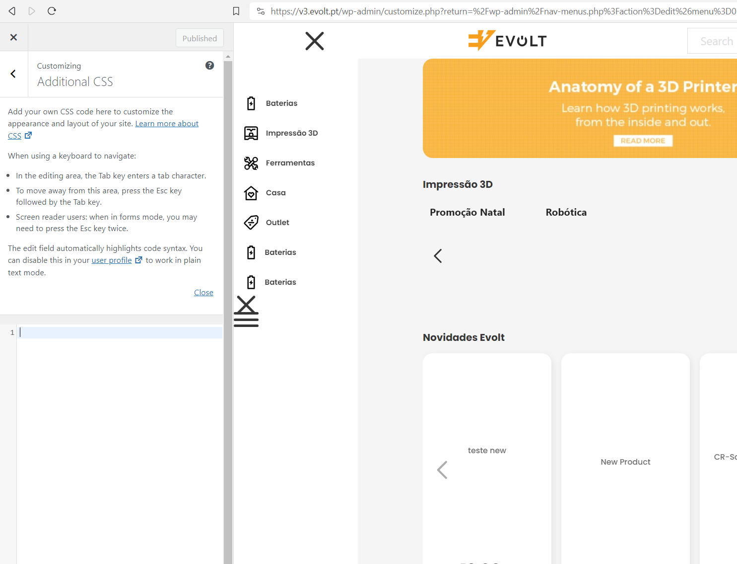This screenshot has height=564, width=737.
Task: Click the Ferramentas tools icon
Action: (251, 163)
